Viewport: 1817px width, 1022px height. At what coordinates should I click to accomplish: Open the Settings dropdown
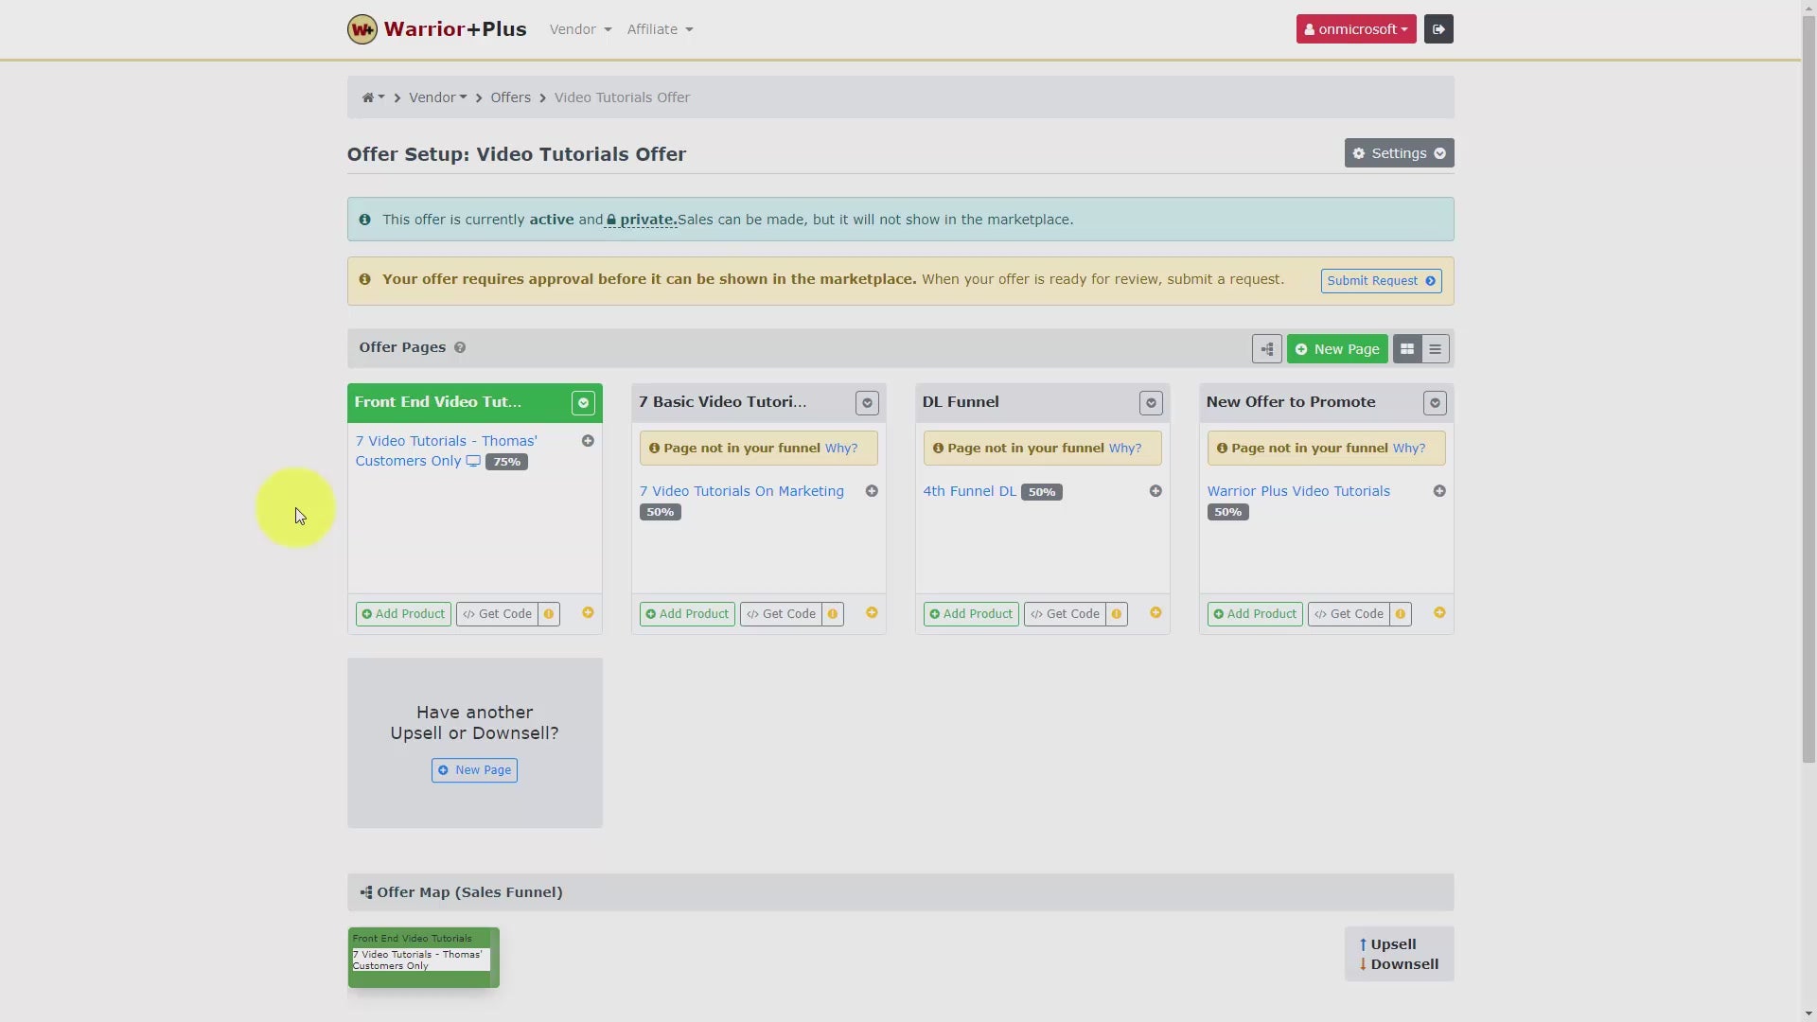coord(1399,153)
